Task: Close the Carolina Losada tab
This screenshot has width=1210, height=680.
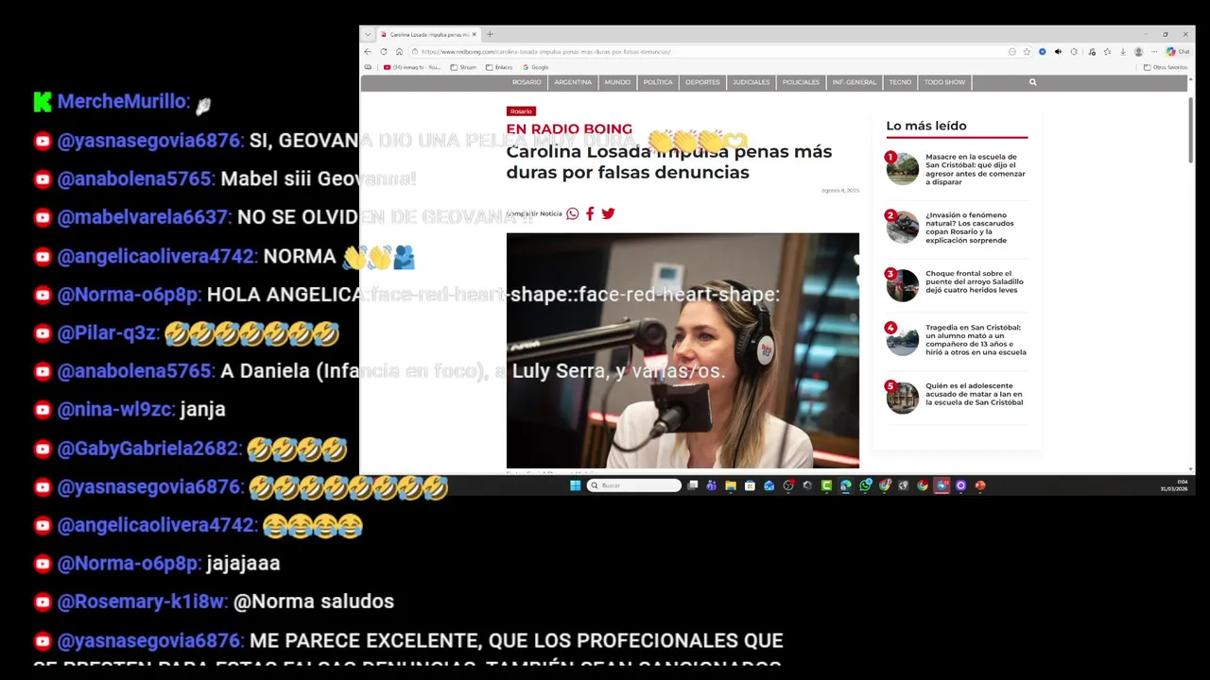Action: pyautogui.click(x=474, y=34)
